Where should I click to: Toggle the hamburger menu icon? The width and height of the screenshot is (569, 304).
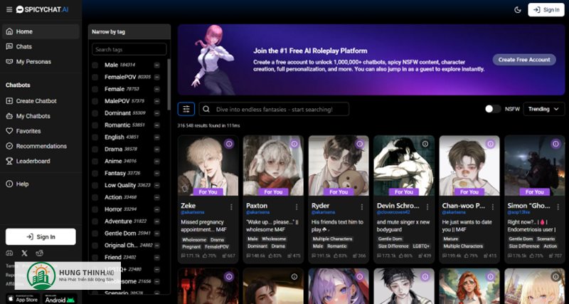[x=7, y=10]
